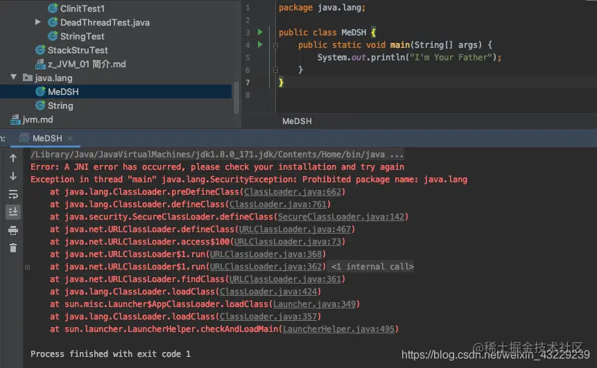The image size is (597, 368).
Task: Click the StackStruTest class icon
Action: point(40,50)
